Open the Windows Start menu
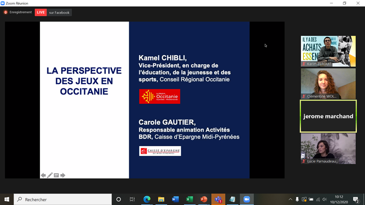The width and height of the screenshot is (365, 205). (7, 199)
